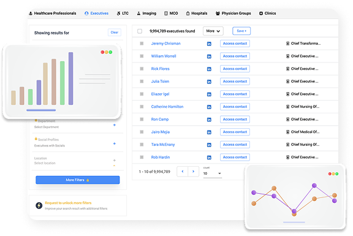Viewport: 353px width, 236px height.
Task: Select the Jeremy Chrisman row checkbox
Action: pos(142,44)
